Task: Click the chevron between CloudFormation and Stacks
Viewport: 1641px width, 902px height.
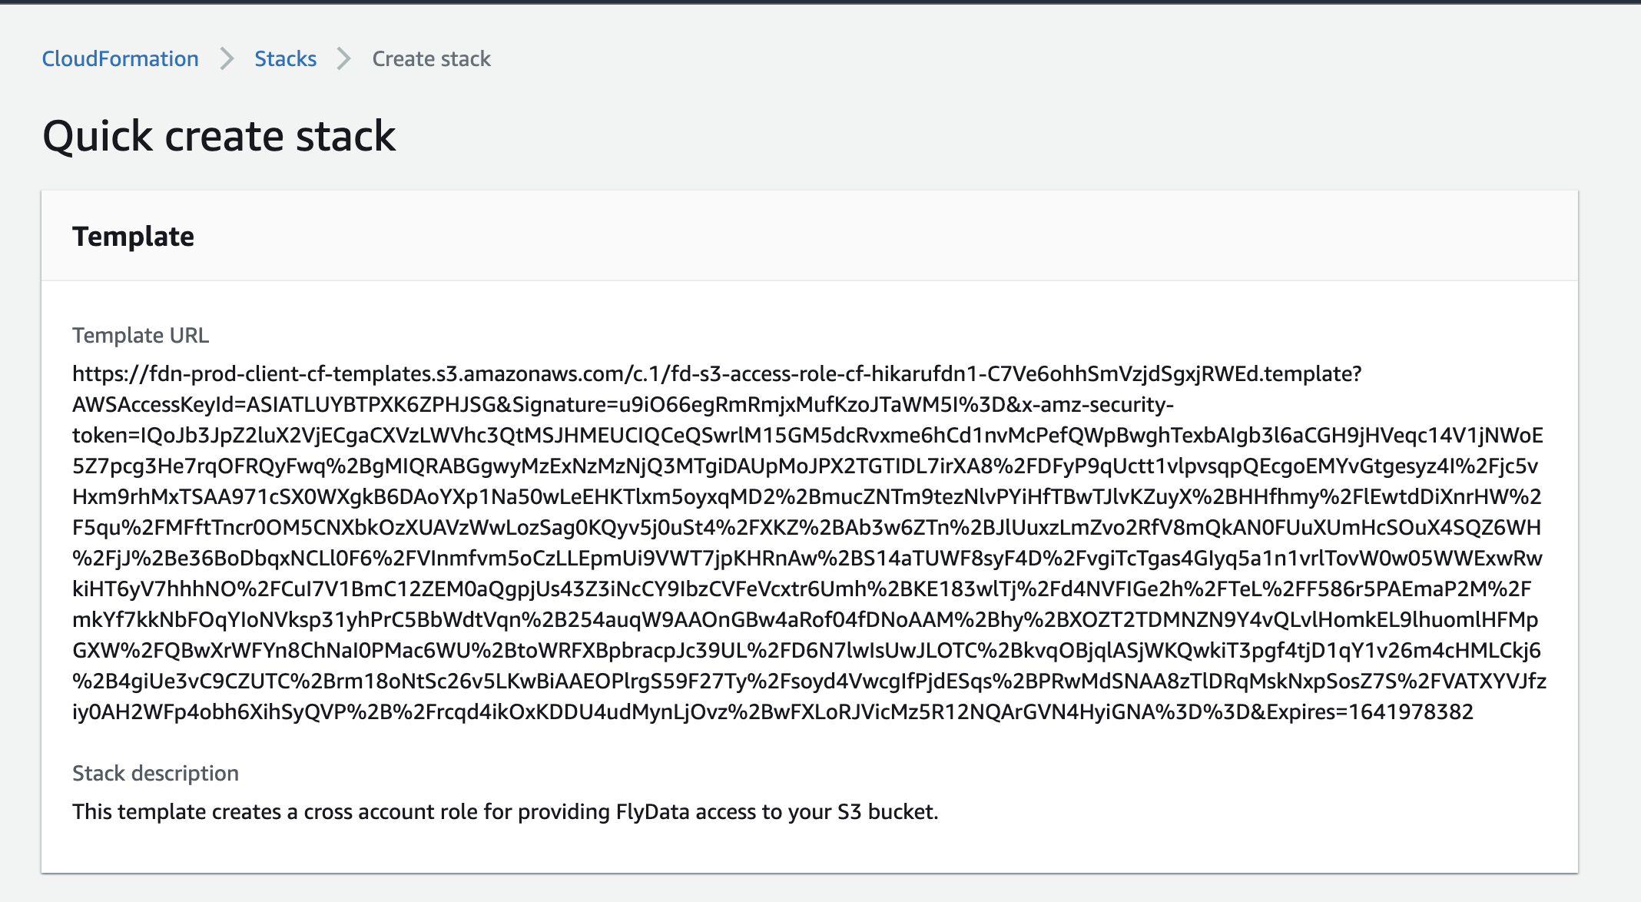Action: (x=227, y=58)
